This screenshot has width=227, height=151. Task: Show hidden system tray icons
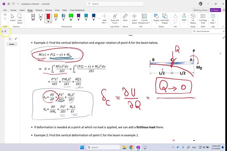tap(173, 147)
